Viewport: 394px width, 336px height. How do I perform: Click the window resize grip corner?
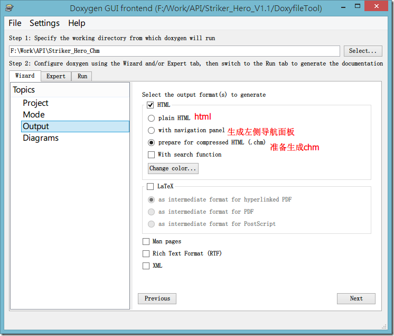click(384, 326)
